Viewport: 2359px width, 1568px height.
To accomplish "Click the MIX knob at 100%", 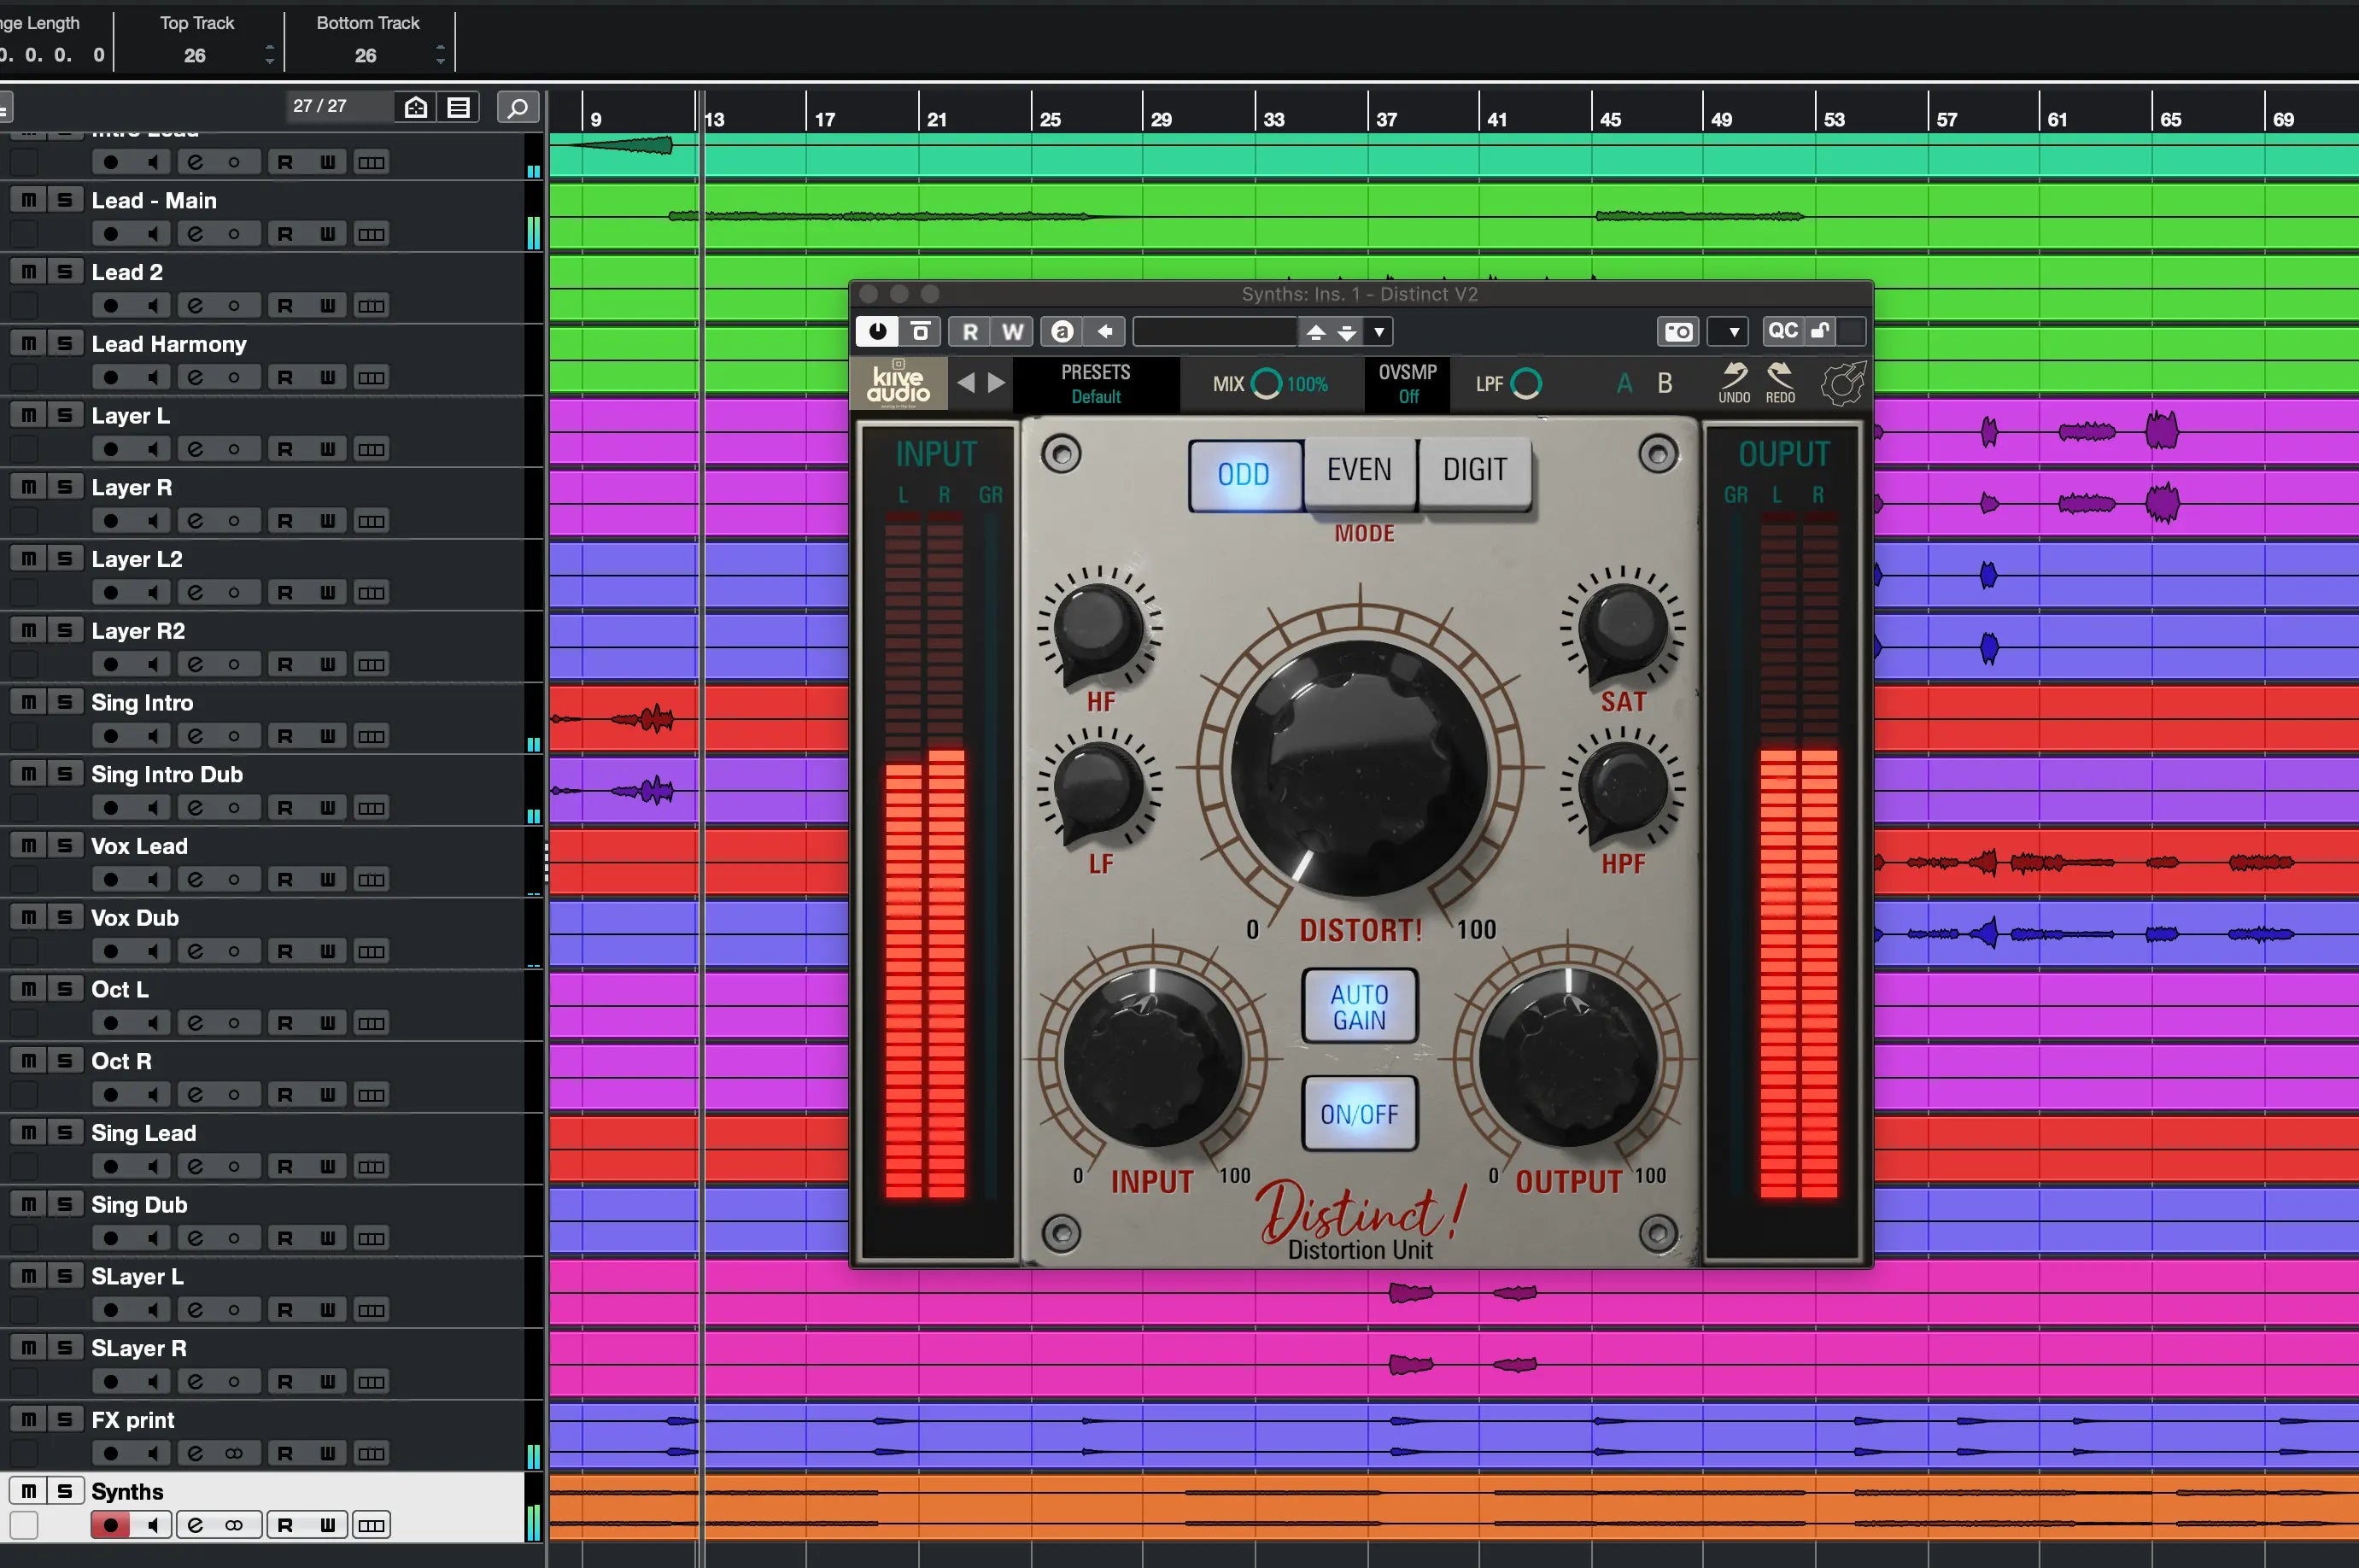I will [x=1266, y=384].
